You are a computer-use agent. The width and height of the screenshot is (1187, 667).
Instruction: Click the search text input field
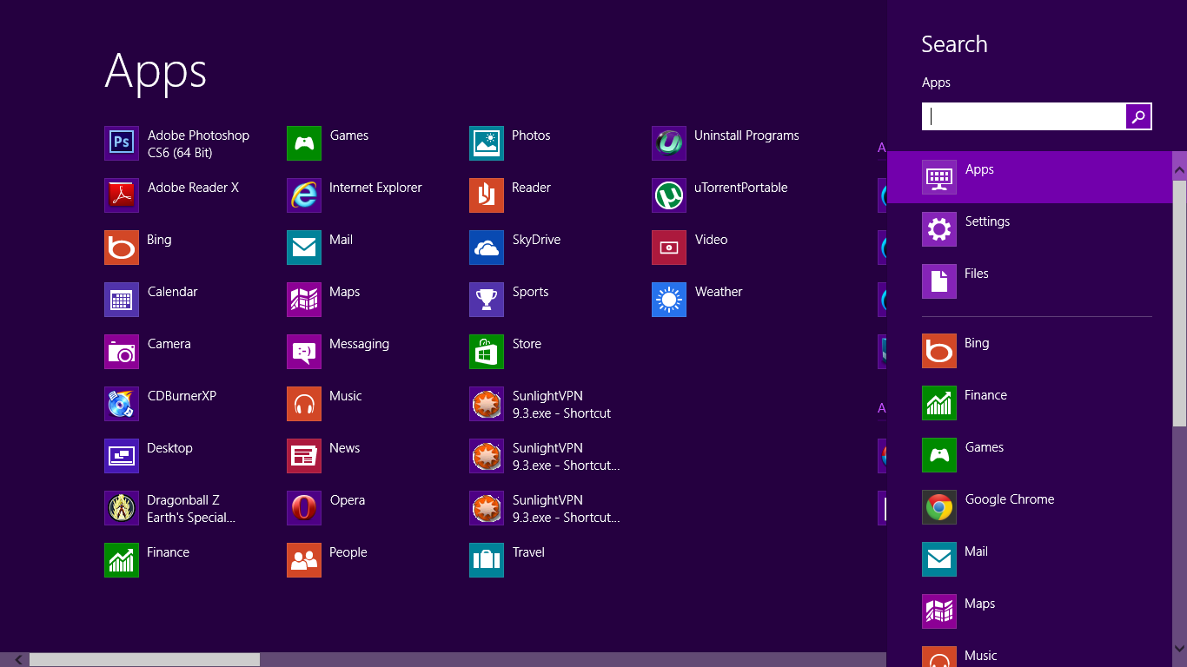click(1024, 116)
